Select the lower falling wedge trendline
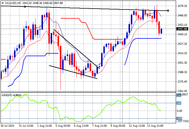This screenshot has width=189, height=129. click(73, 72)
